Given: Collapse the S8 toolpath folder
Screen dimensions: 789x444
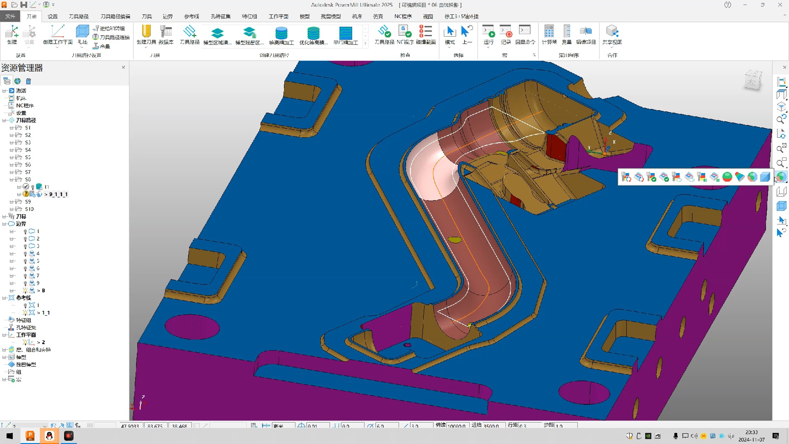Looking at the screenshot, I should coord(12,180).
